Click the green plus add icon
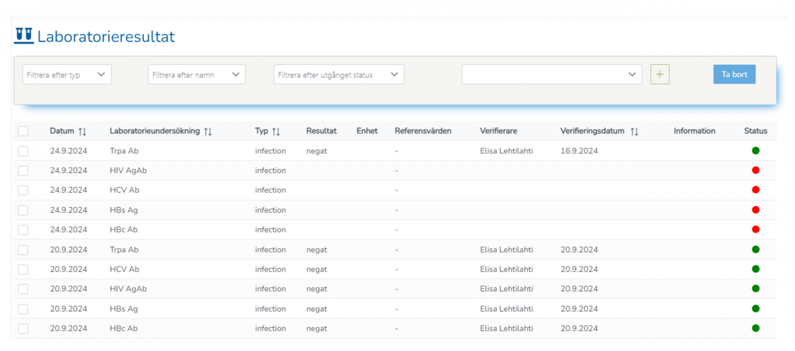This screenshot has width=795, height=351. [660, 75]
